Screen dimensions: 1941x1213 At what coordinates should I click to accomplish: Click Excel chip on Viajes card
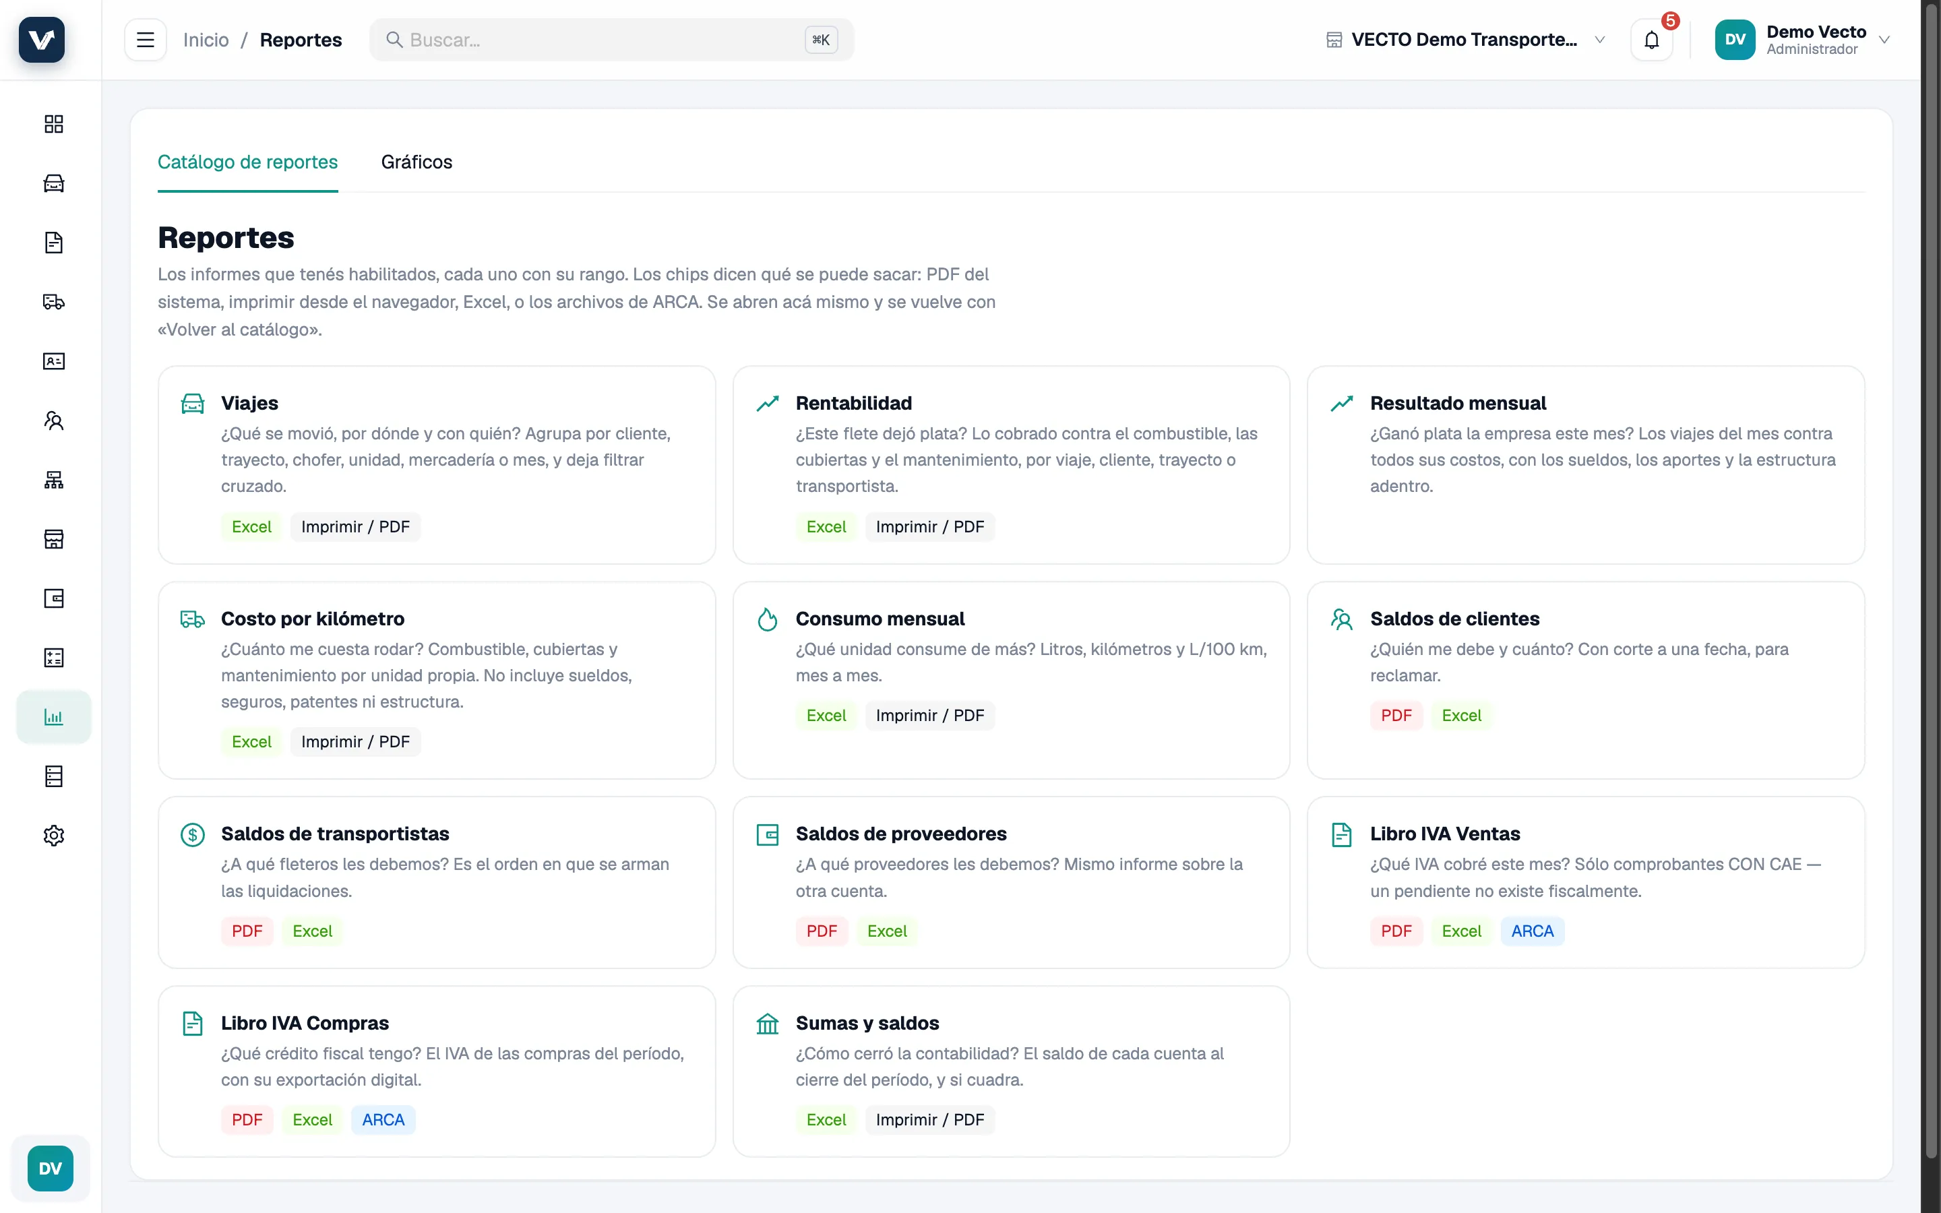click(x=251, y=526)
